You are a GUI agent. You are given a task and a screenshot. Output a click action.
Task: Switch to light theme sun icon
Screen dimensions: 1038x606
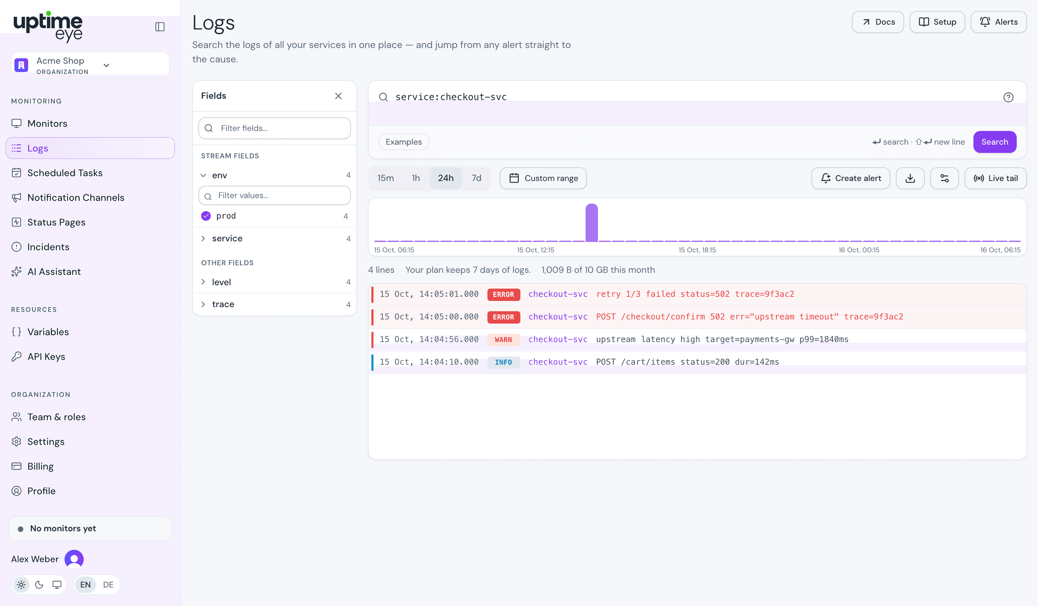[21, 585]
